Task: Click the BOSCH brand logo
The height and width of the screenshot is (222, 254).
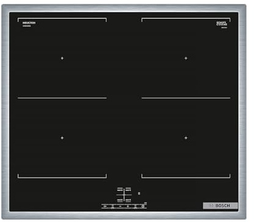Action: click(x=220, y=206)
